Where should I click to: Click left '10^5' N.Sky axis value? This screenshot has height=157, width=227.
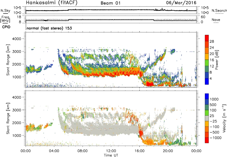coord(17,8)
